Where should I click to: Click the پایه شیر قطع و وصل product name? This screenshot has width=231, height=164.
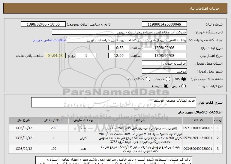140,149
